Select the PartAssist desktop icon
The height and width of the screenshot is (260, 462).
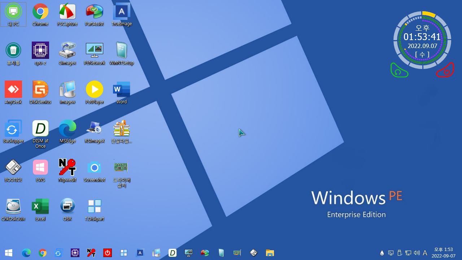click(x=95, y=14)
